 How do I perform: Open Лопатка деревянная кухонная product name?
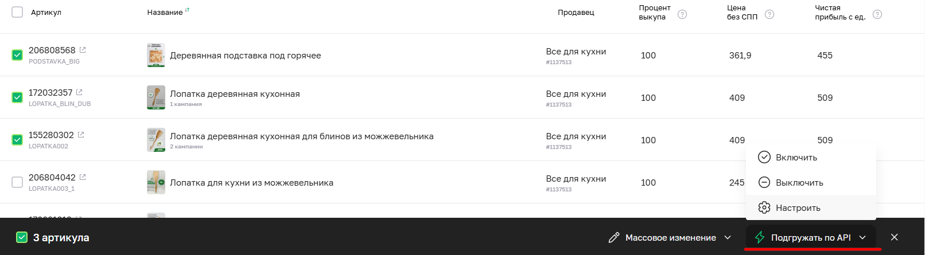(235, 94)
